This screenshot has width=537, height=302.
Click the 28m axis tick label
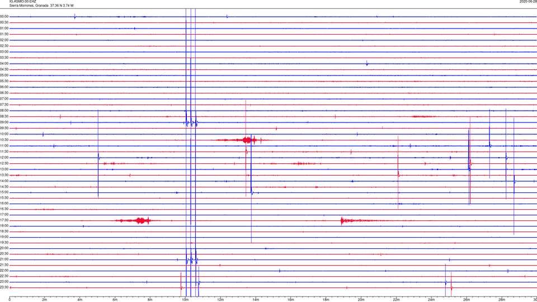pyautogui.click(x=502, y=300)
